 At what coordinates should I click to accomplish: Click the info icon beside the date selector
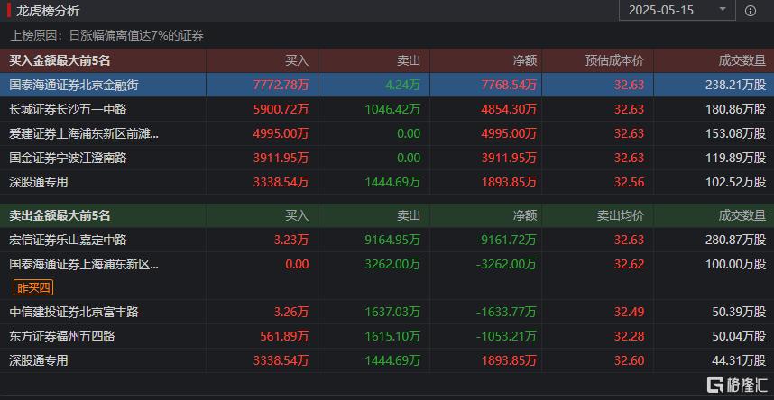coord(750,11)
